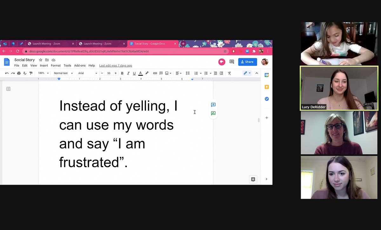The height and width of the screenshot is (230, 381).
Task: Open the Edit menu
Action: [x=25, y=66]
